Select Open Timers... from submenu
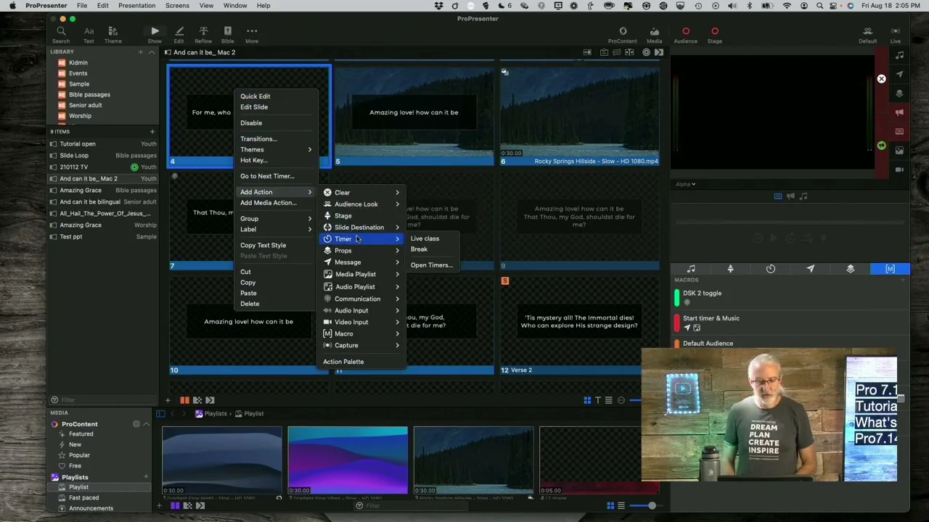This screenshot has height=522, width=929. [x=431, y=265]
